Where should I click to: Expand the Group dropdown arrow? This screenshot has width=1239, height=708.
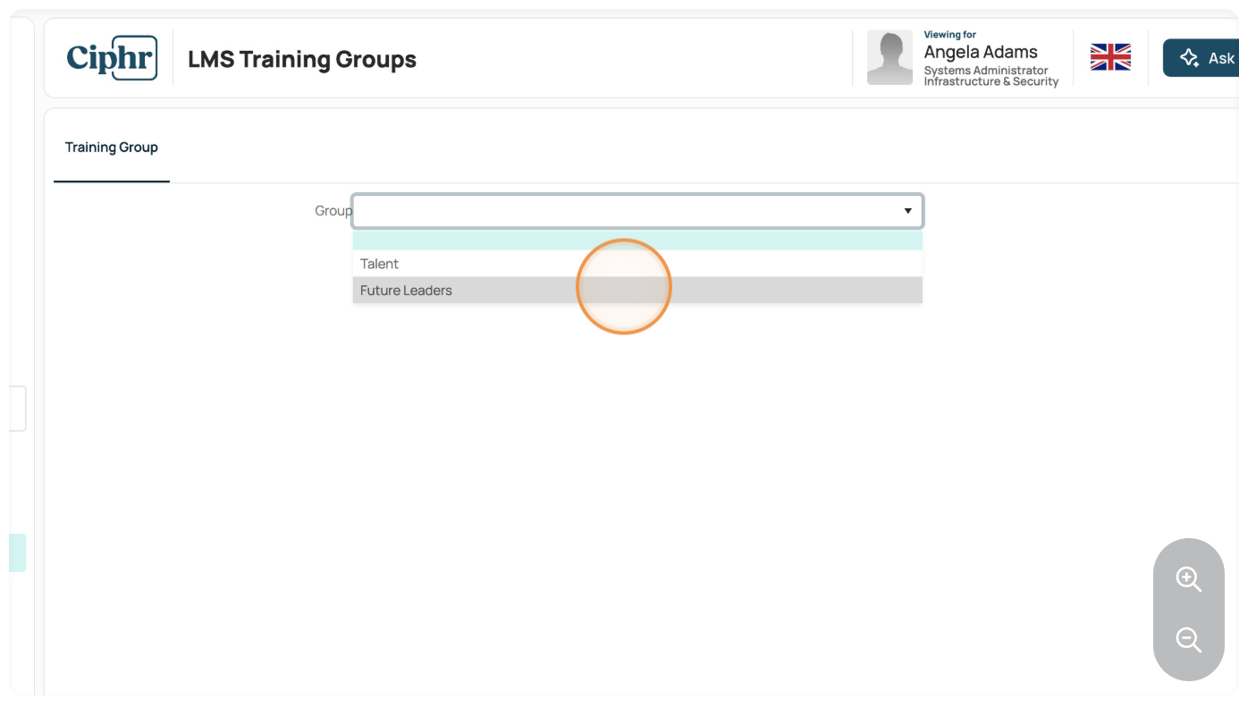point(907,211)
